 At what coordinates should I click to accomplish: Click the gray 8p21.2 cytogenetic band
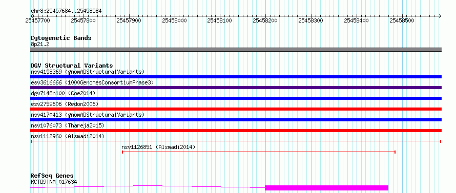pyautogui.click(x=236, y=50)
